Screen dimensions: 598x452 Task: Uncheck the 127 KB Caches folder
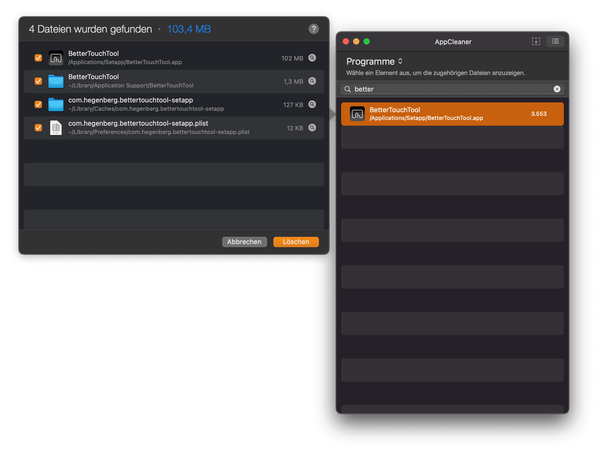pos(38,104)
